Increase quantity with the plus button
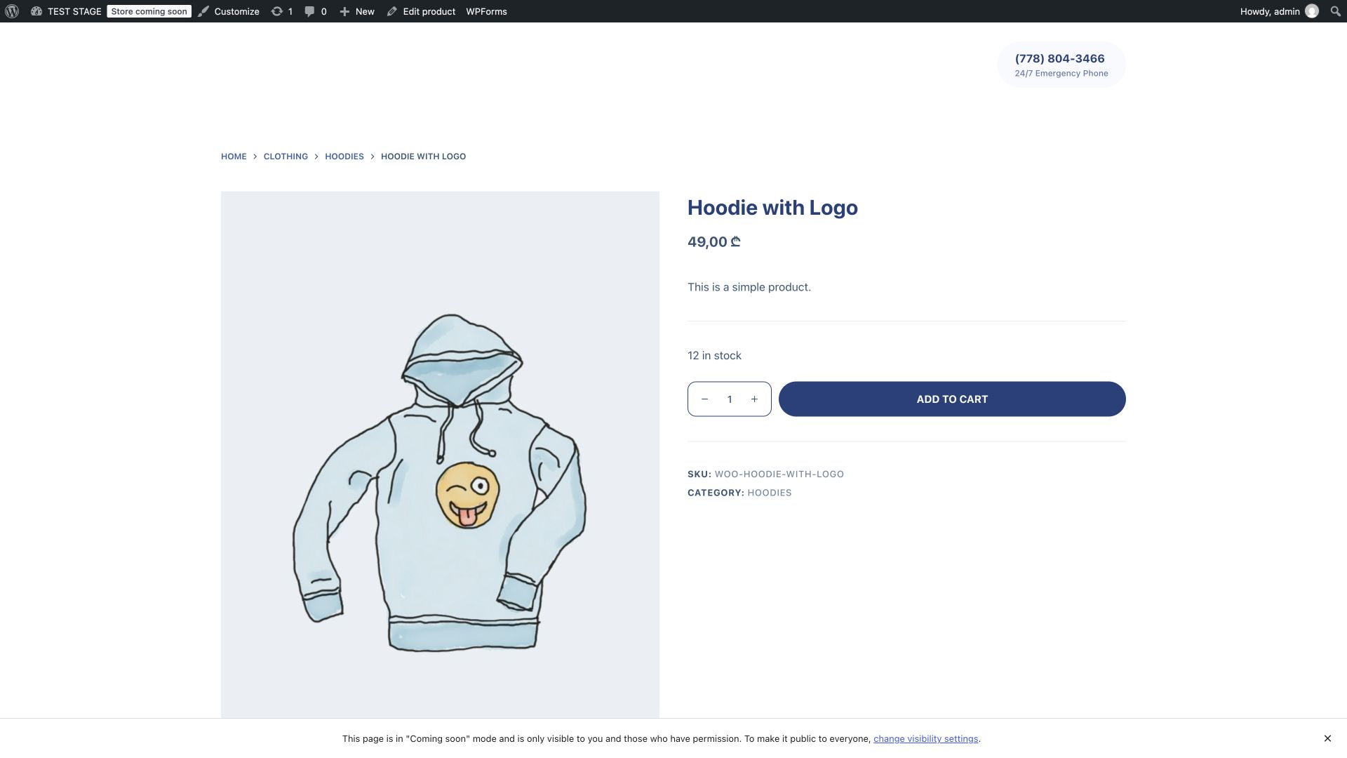This screenshot has height=758, width=1347. pyautogui.click(x=754, y=399)
